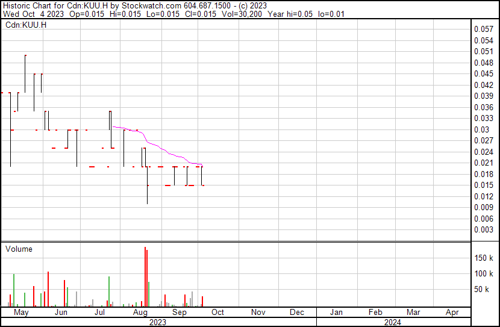500x327 pixels.
Task: Click the 100 k volume axis label
Action: click(484, 273)
